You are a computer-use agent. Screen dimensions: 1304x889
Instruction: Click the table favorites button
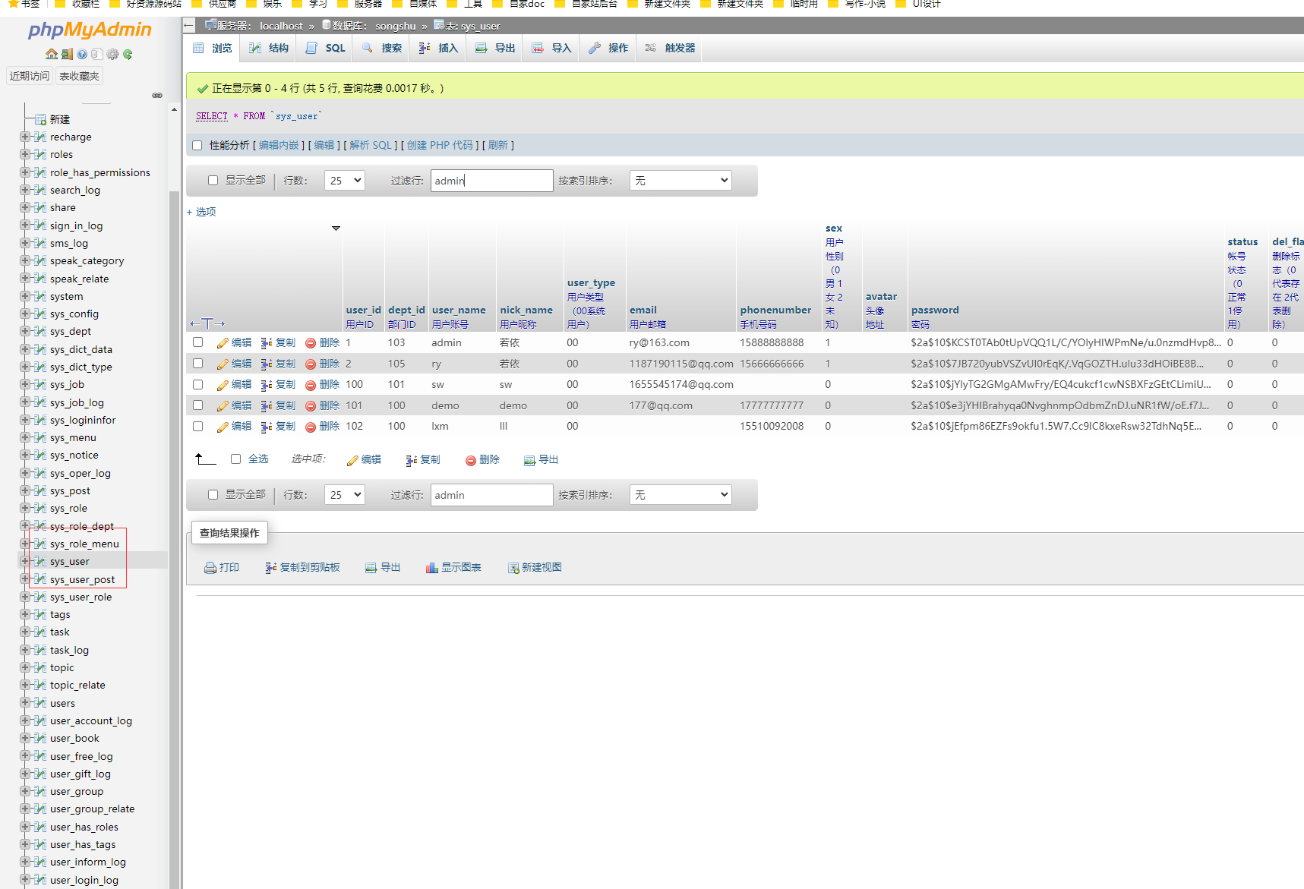click(x=79, y=76)
